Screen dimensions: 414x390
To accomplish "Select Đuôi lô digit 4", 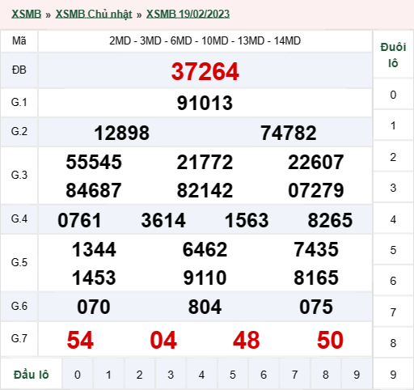I will point(393,219).
